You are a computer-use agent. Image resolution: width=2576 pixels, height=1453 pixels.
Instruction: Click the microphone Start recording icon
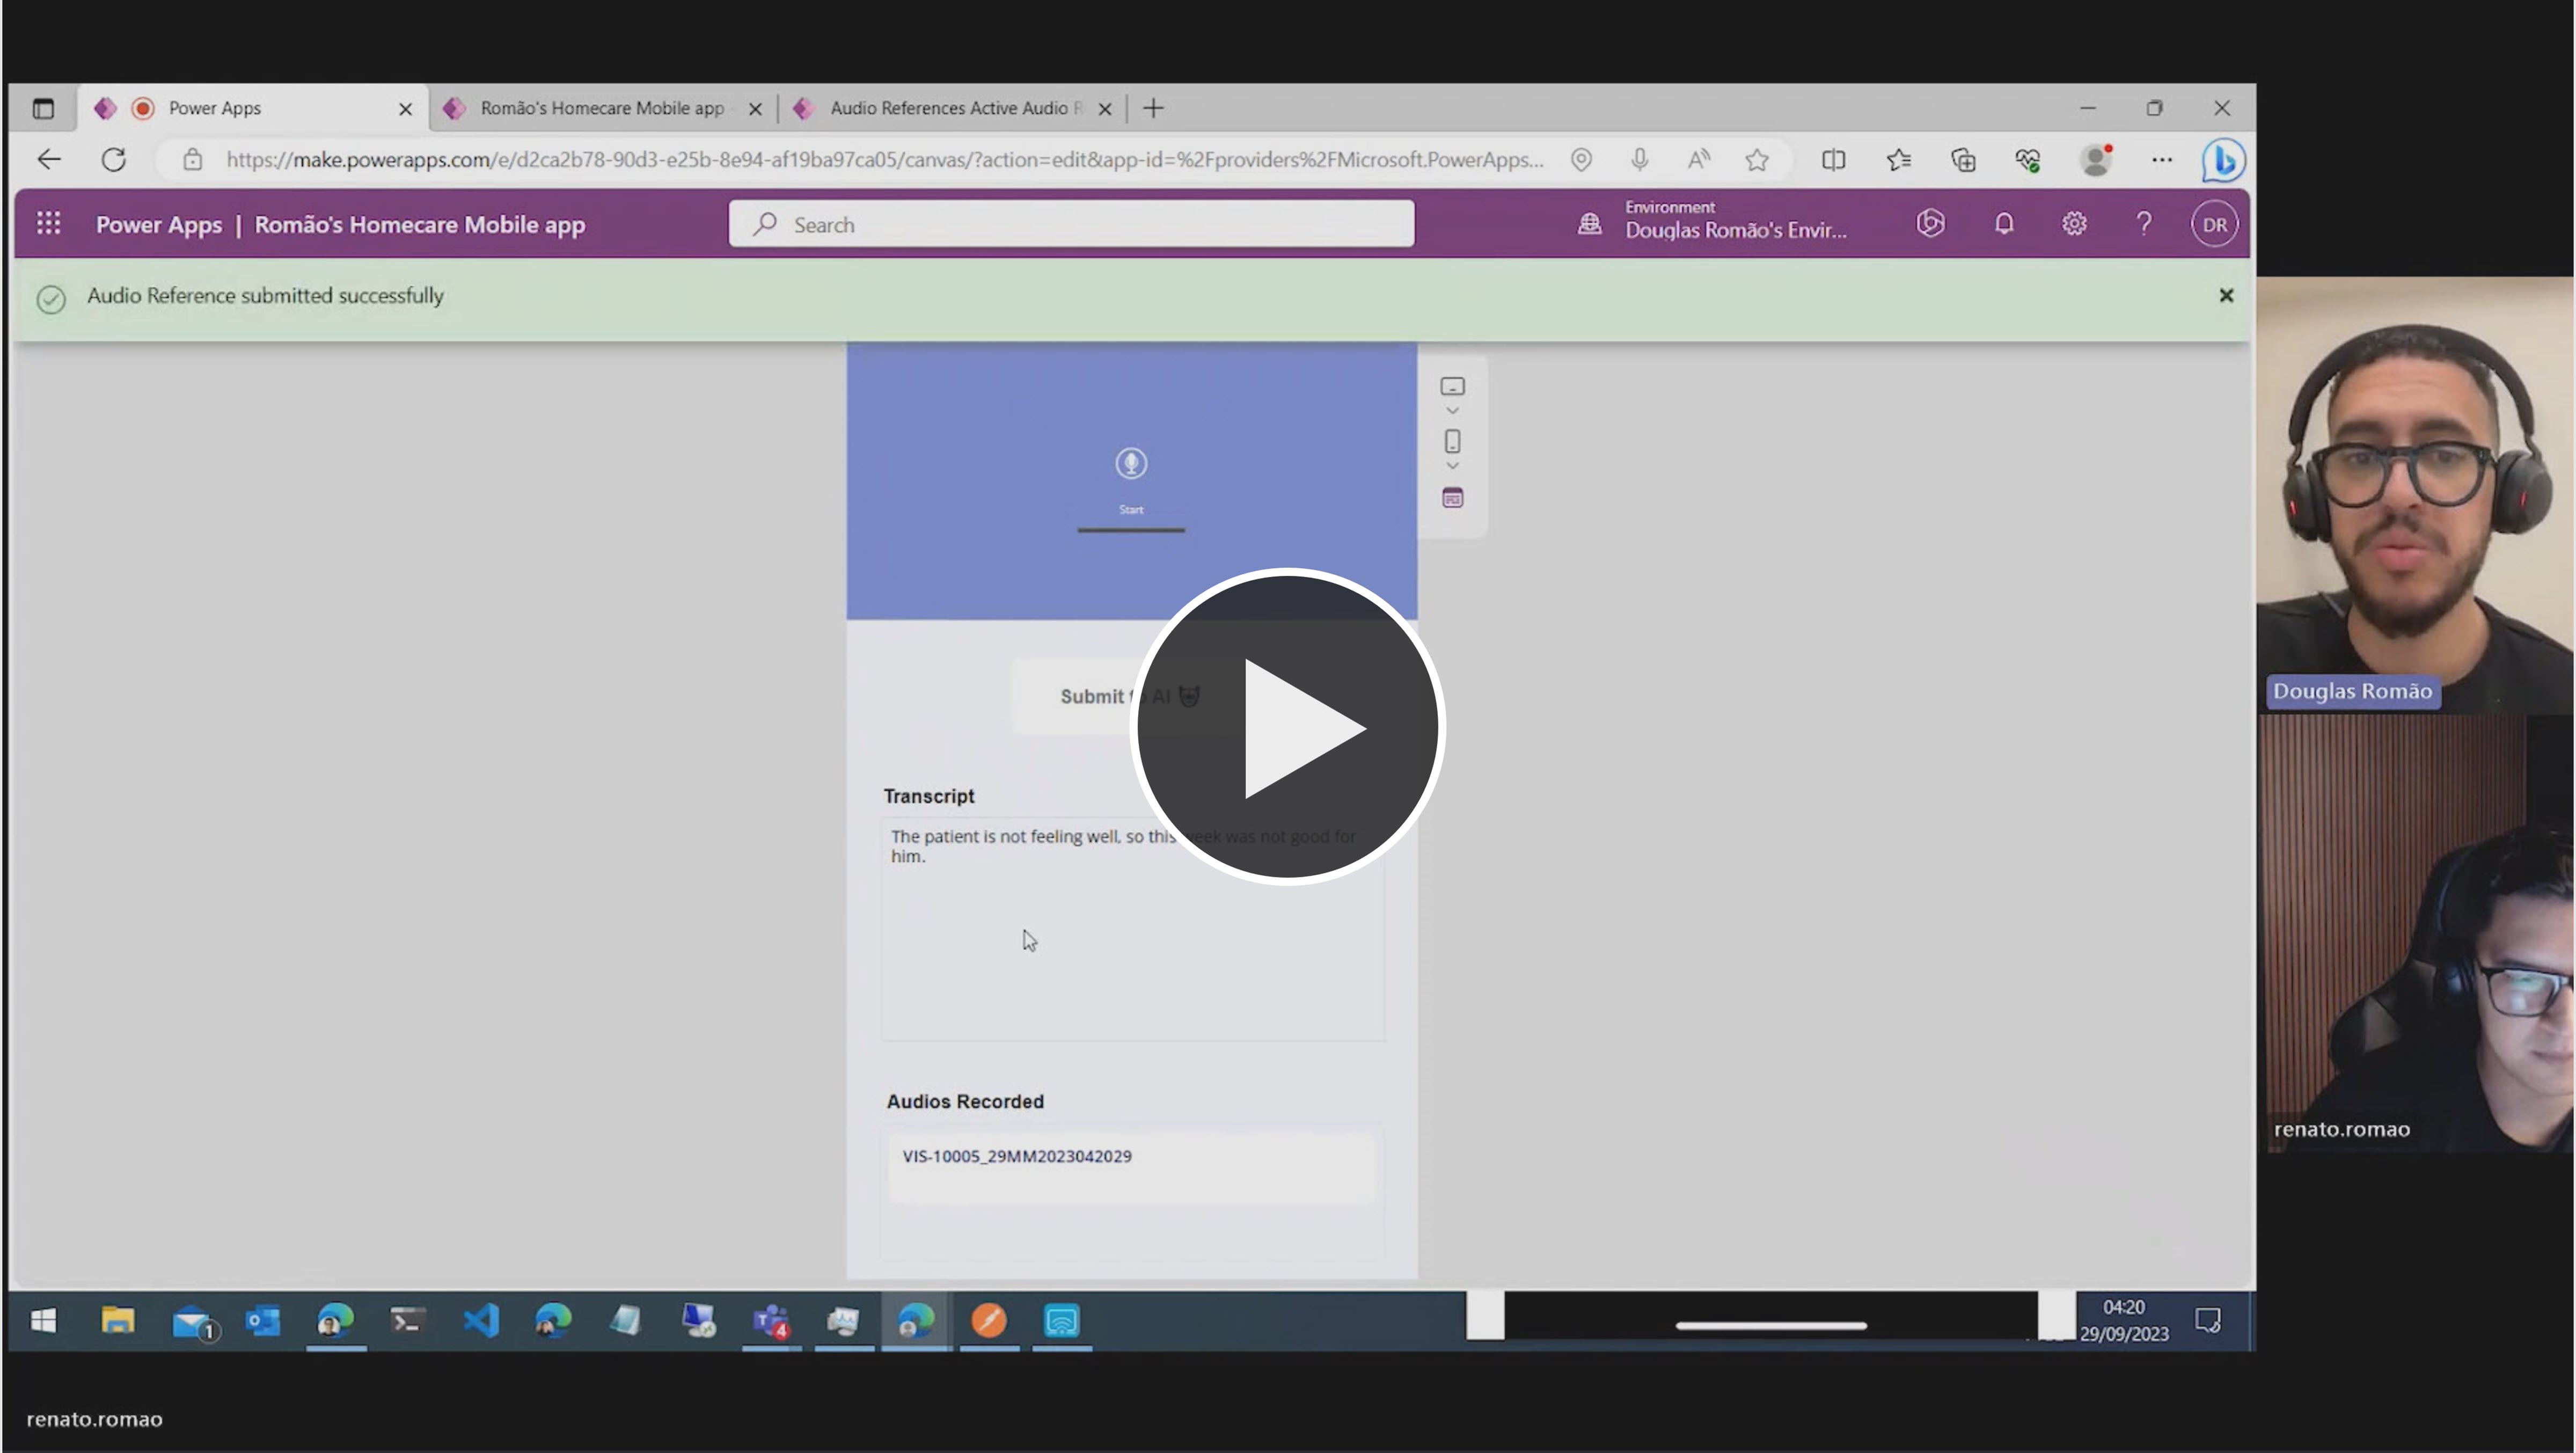(1130, 463)
